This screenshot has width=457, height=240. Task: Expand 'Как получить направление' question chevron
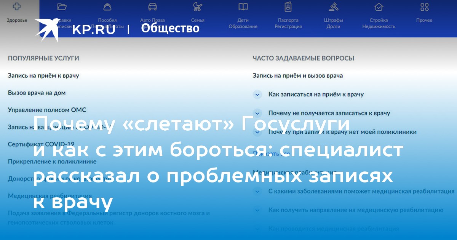pos(258,210)
